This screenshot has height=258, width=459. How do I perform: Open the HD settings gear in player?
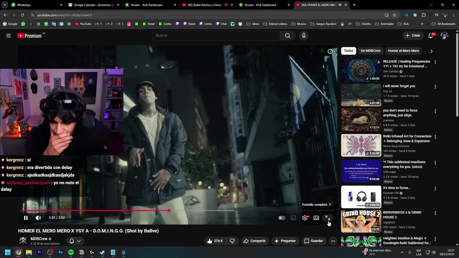(x=305, y=218)
